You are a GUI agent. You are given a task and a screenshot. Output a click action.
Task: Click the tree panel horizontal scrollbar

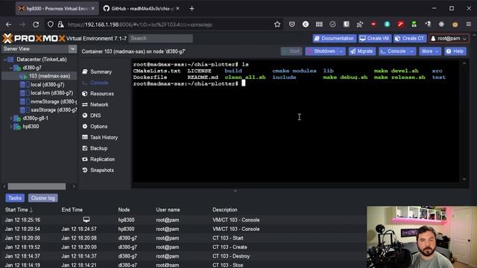[37, 186]
